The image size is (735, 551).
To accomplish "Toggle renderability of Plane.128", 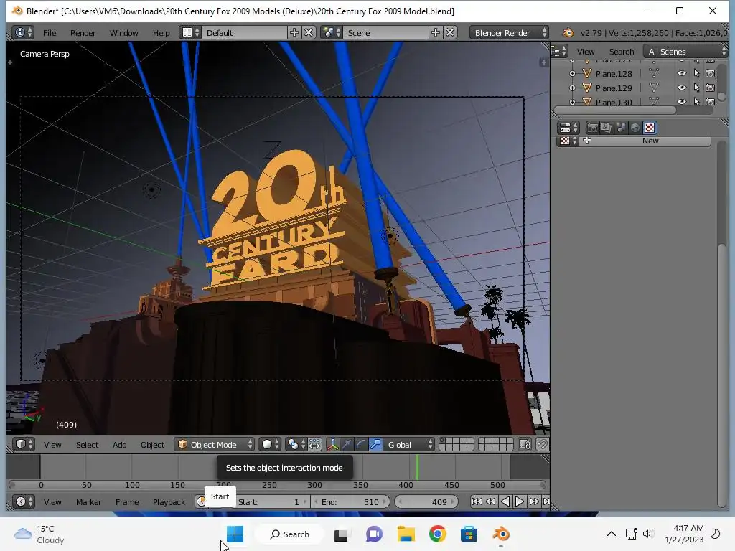I will click(710, 73).
